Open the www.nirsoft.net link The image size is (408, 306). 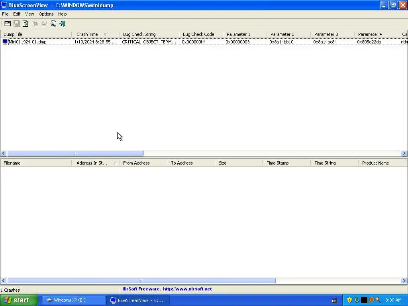[187, 289]
